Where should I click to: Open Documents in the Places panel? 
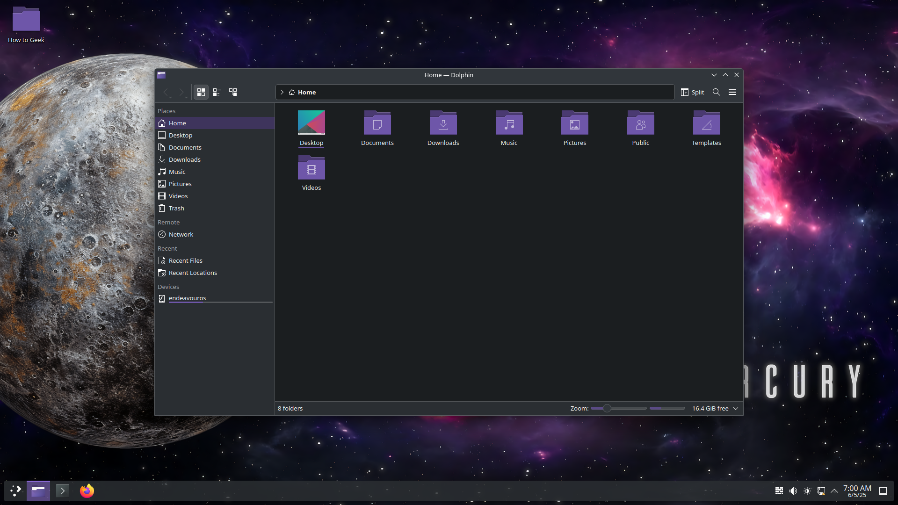point(215,147)
